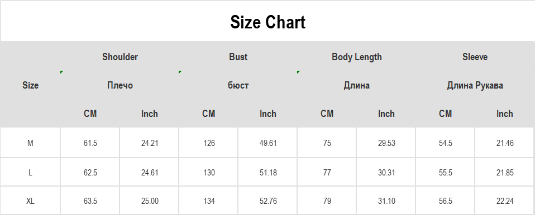The width and height of the screenshot is (535, 215).
Task: Click green comment marker above бюст
Action: point(180,72)
